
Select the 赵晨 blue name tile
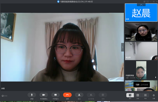(x=141, y=13)
